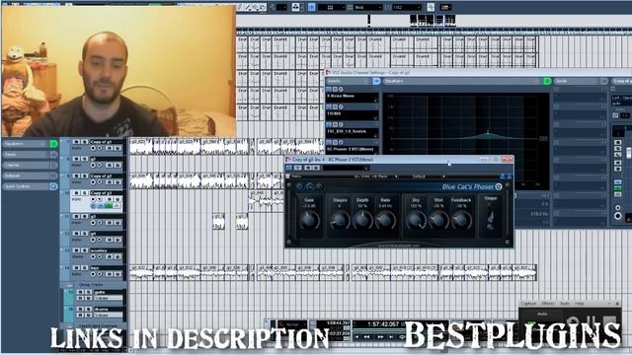
Task: Mute the guita group track
Action: tap(80, 292)
